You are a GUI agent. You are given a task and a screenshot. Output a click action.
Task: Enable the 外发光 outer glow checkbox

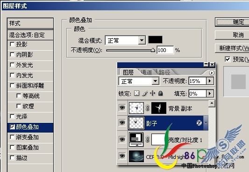(12, 65)
